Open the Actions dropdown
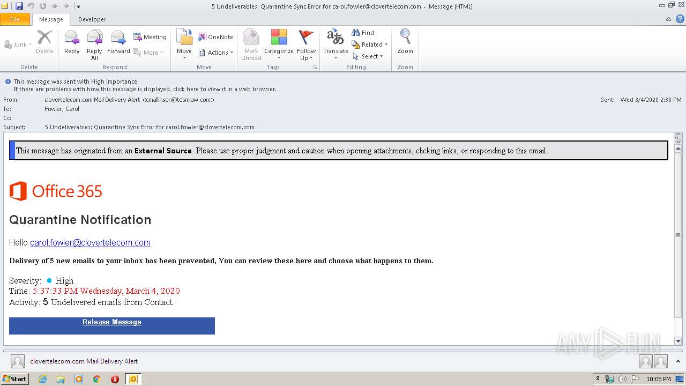Viewport: 686px width, 386px height. 216,53
